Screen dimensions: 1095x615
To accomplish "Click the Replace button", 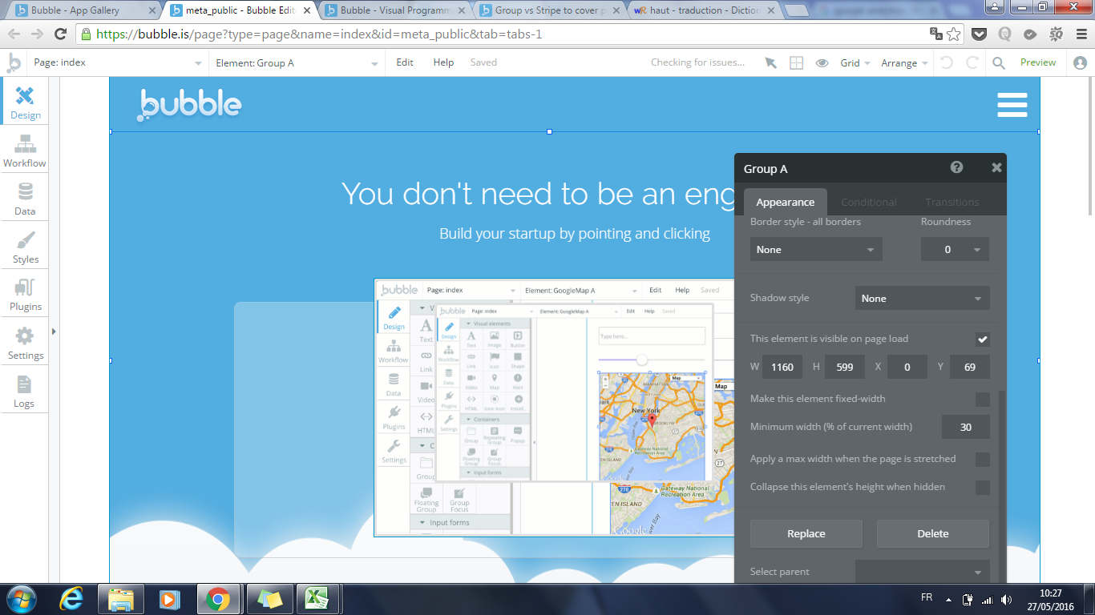I will coord(806,533).
